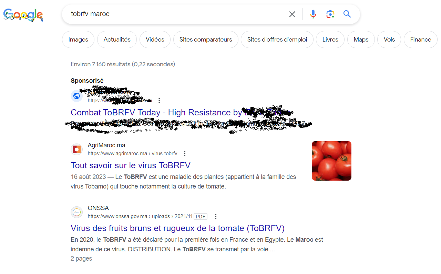Click the ONSSA site name
The image size is (441, 274).
coord(98,208)
